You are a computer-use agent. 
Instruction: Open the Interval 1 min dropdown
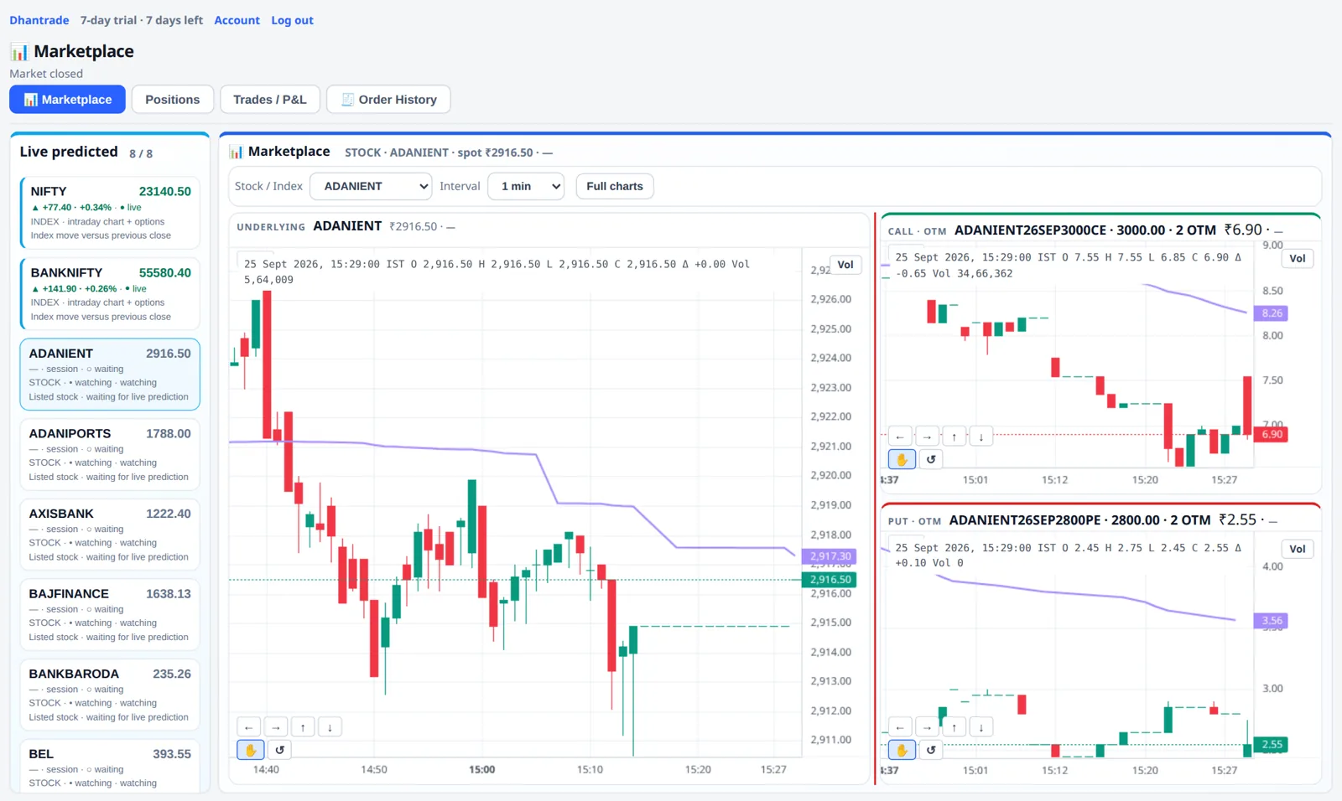[x=527, y=186]
